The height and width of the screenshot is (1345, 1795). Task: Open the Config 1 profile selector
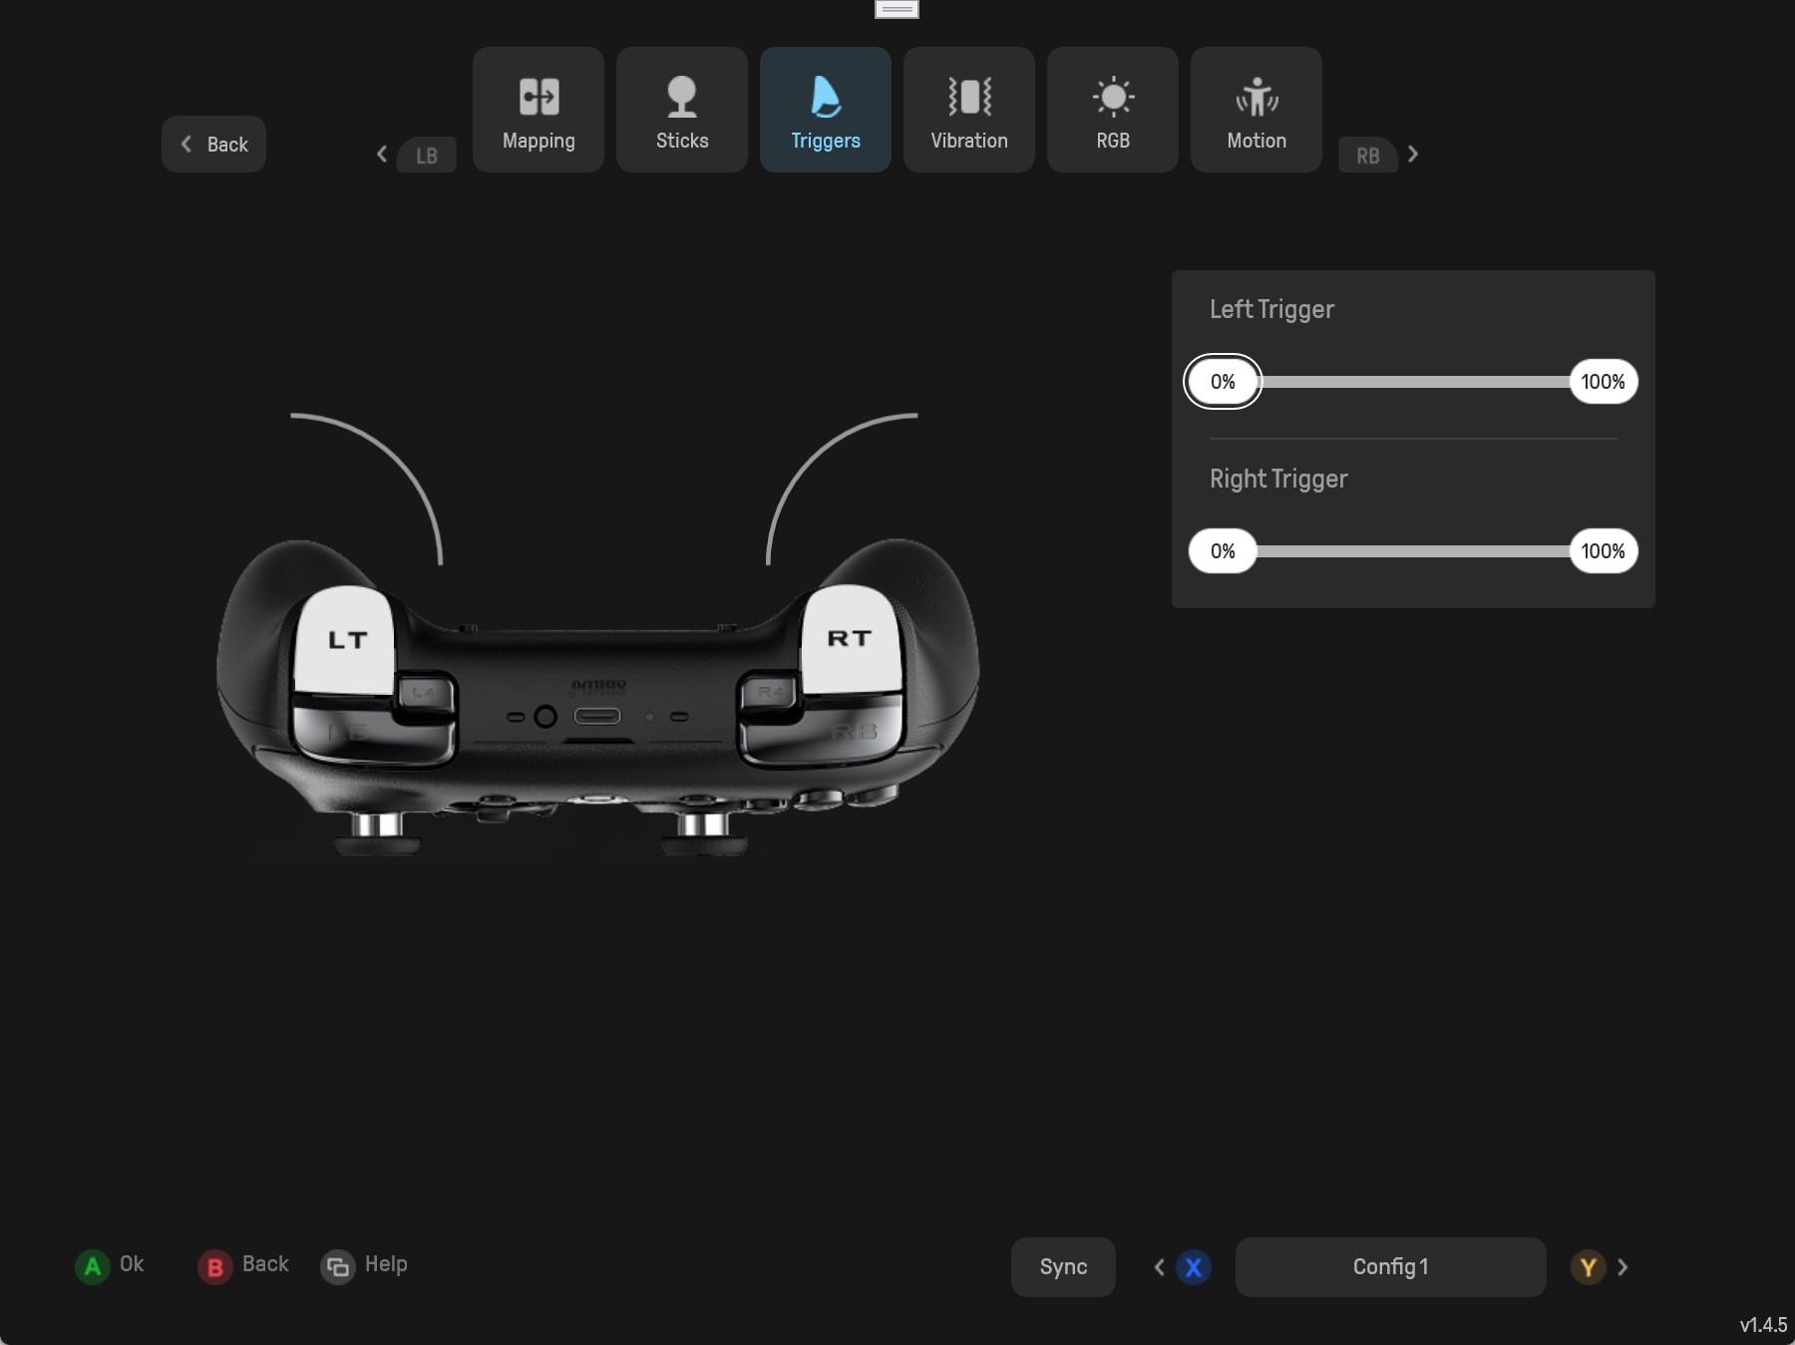coord(1390,1267)
